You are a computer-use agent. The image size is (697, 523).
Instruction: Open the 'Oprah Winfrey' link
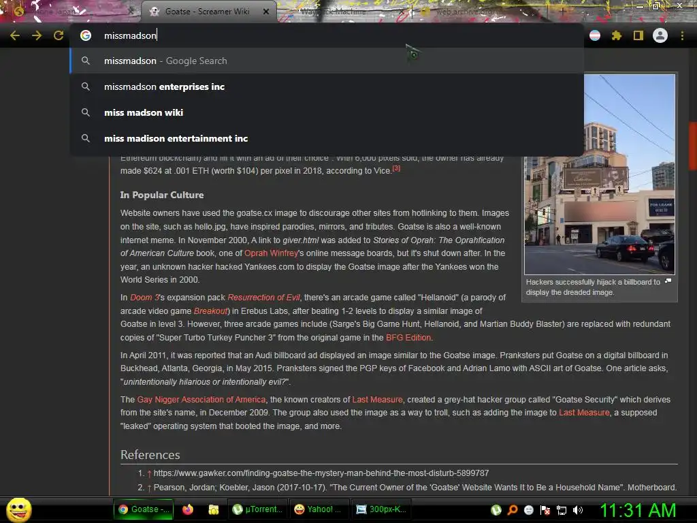click(x=271, y=253)
